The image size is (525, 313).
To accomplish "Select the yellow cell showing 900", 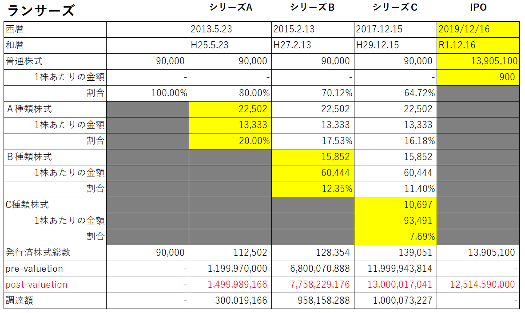I will click(x=478, y=77).
